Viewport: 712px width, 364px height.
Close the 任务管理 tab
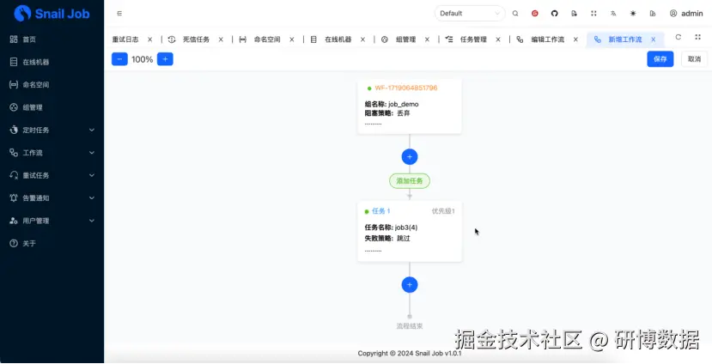click(498, 39)
